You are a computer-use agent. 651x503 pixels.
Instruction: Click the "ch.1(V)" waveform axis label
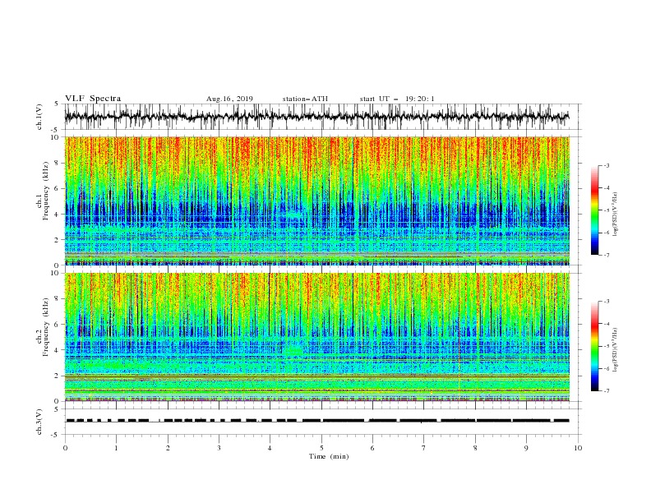click(39, 117)
